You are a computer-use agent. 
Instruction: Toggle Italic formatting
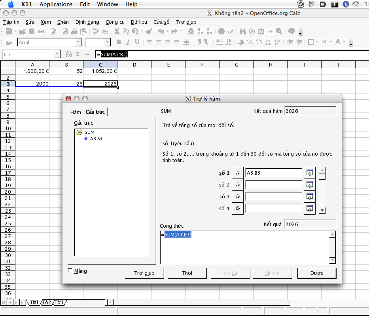point(128,42)
